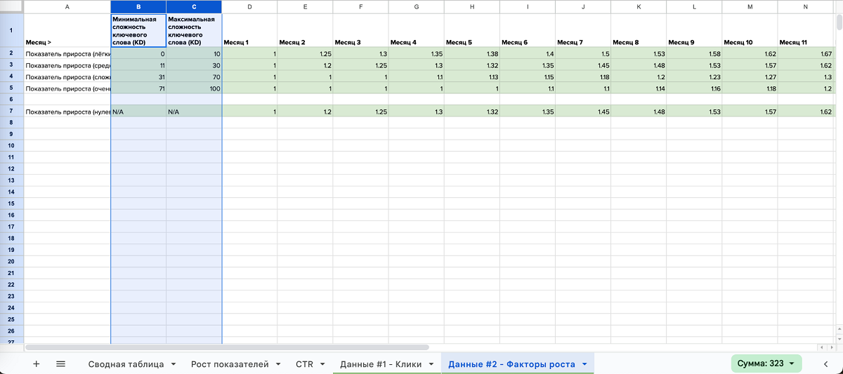Image resolution: width=843 pixels, height=374 pixels.
Task: Select column C header
Action: pyautogui.click(x=194, y=6)
